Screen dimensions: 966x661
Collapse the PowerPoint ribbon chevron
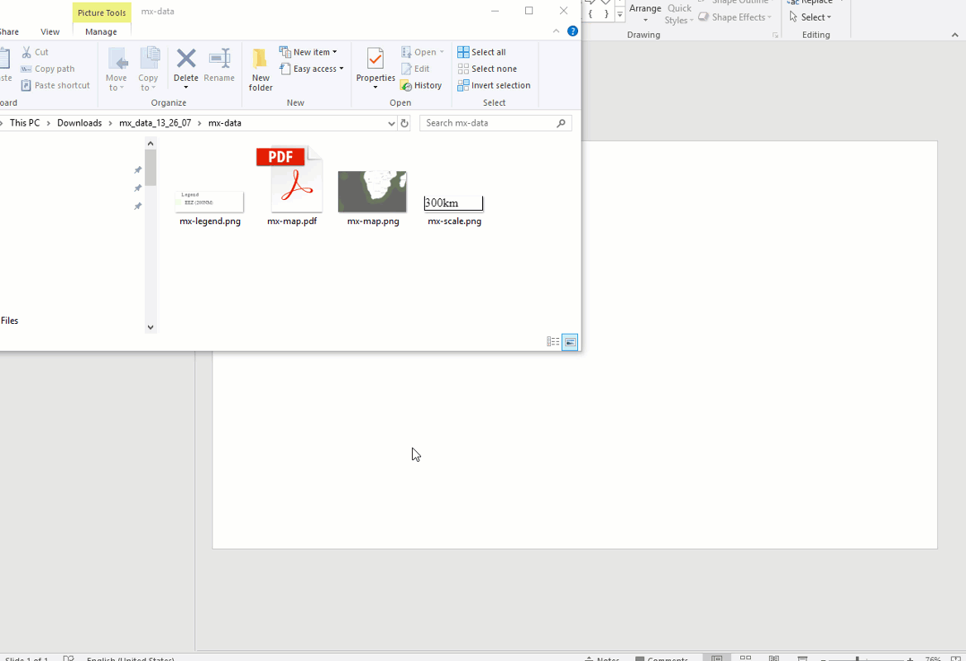point(955,35)
